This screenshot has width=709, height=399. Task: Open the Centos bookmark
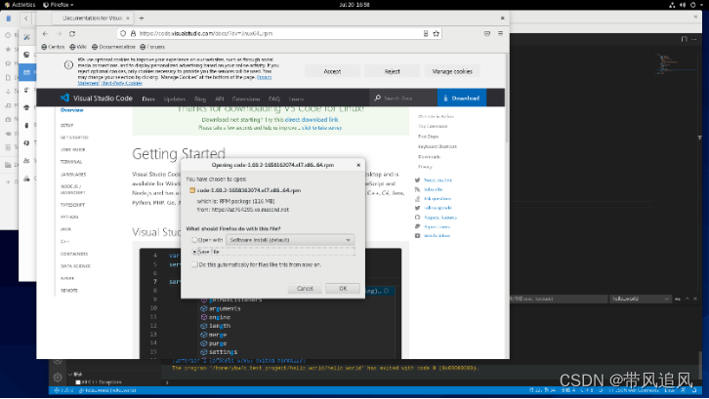pyautogui.click(x=53, y=47)
